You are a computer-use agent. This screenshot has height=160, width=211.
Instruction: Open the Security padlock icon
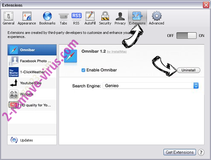(105, 16)
